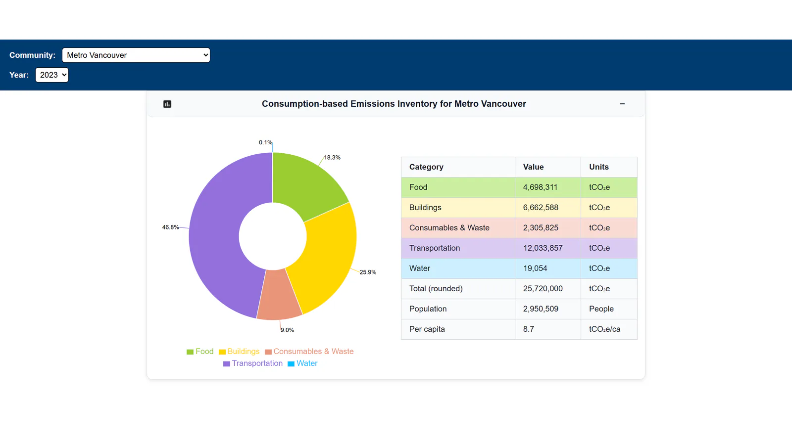Click the 25.9% chart label
The height and width of the screenshot is (445, 792).
[368, 272]
